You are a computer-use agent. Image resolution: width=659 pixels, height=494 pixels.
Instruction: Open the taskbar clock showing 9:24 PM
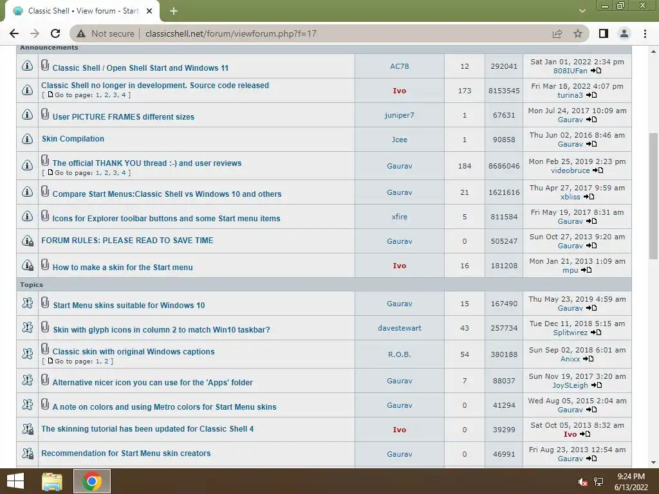(x=631, y=482)
